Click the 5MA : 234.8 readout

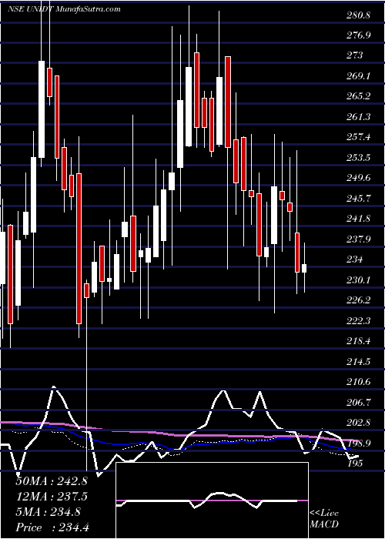point(48,512)
